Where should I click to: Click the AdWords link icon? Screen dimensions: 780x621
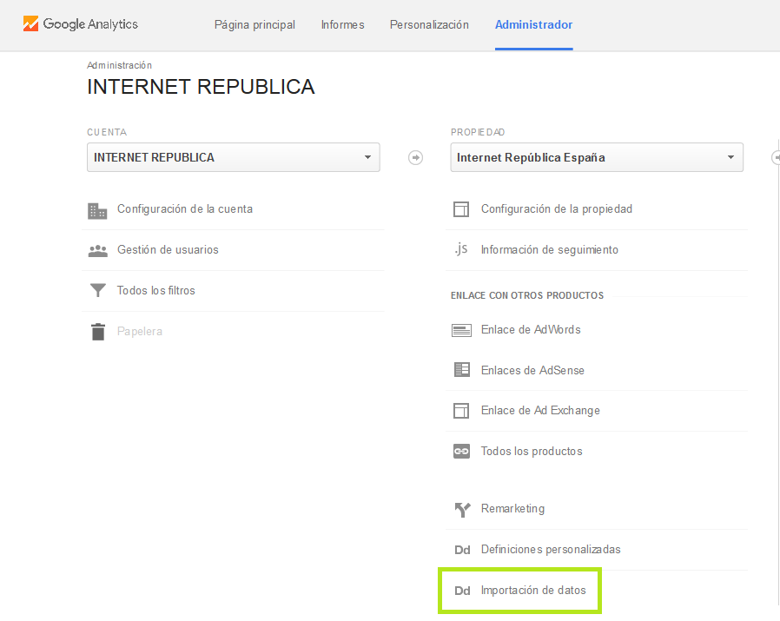click(461, 330)
